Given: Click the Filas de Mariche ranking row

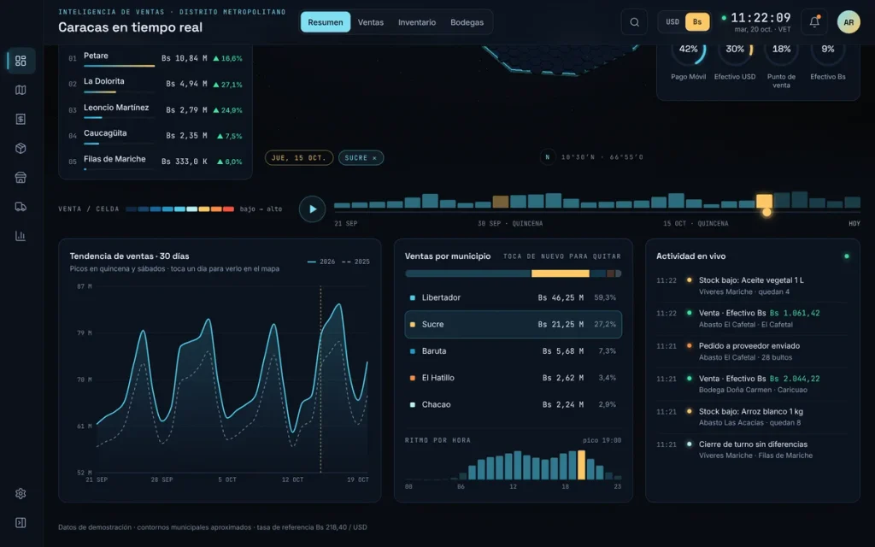Looking at the screenshot, I should (156, 162).
